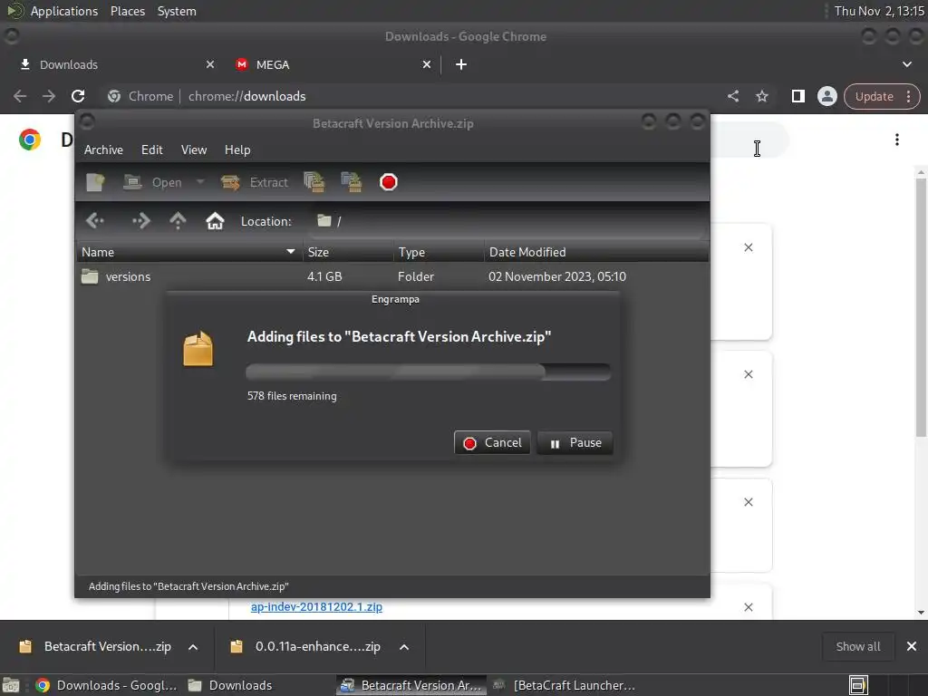This screenshot has height=696, width=928.
Task: Stop operation with red toolbar stop icon
Action: [x=388, y=181]
